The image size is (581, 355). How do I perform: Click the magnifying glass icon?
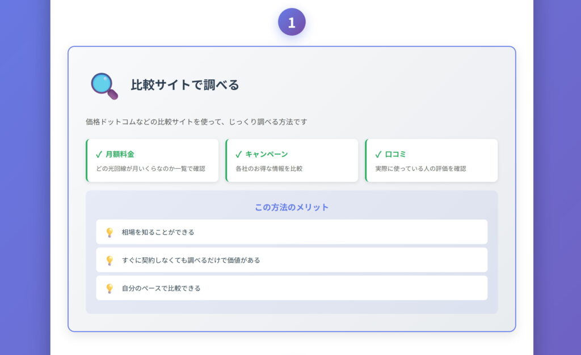(x=104, y=85)
